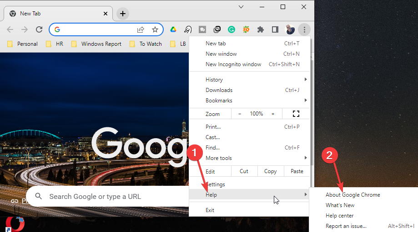The width and height of the screenshot is (418, 232).
Task: Open a new tab with plus button
Action: click(123, 14)
